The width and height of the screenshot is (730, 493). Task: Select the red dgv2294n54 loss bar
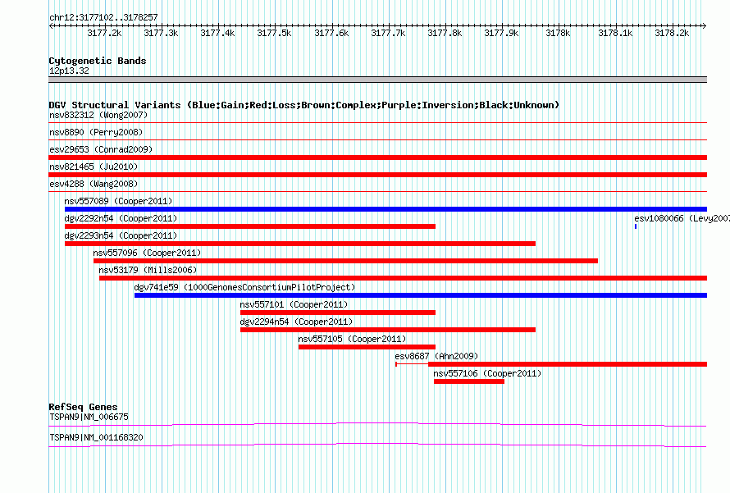[388, 330]
